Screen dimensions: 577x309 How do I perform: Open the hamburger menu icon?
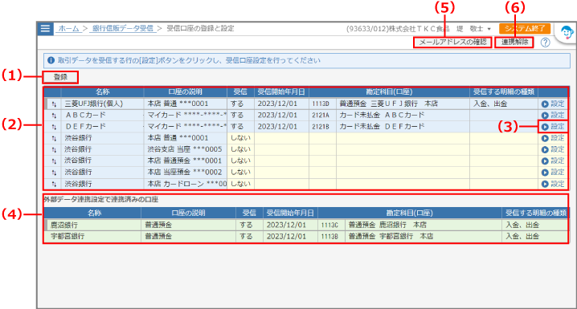click(45, 28)
